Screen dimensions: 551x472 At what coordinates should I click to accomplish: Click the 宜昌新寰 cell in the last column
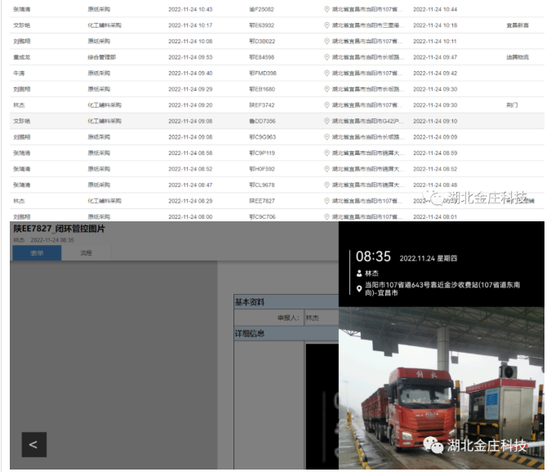(x=517, y=25)
